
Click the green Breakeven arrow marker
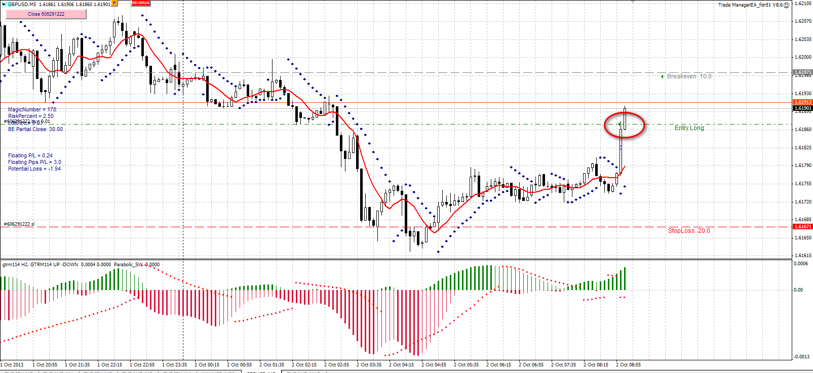tap(662, 76)
